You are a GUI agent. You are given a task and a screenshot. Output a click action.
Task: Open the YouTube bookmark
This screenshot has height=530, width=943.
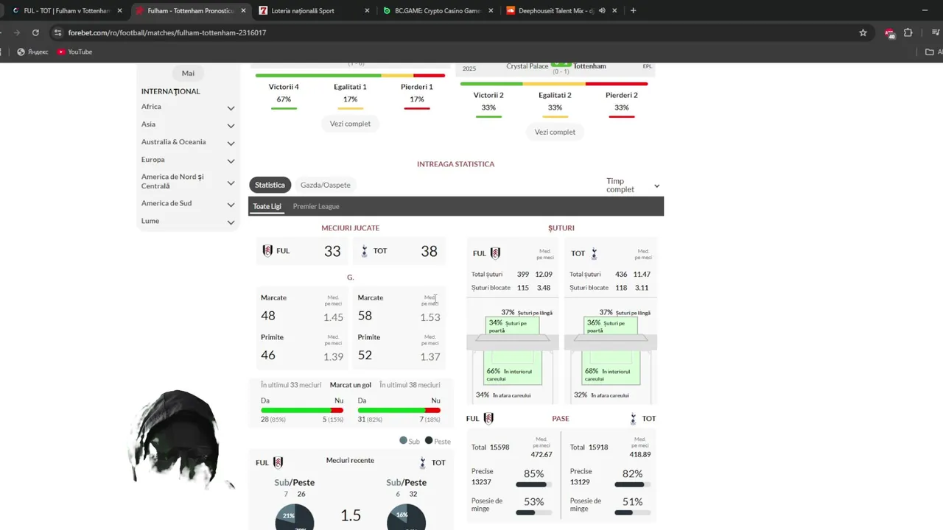[74, 52]
